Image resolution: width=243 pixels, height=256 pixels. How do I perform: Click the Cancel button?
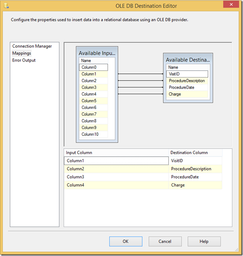165,241
